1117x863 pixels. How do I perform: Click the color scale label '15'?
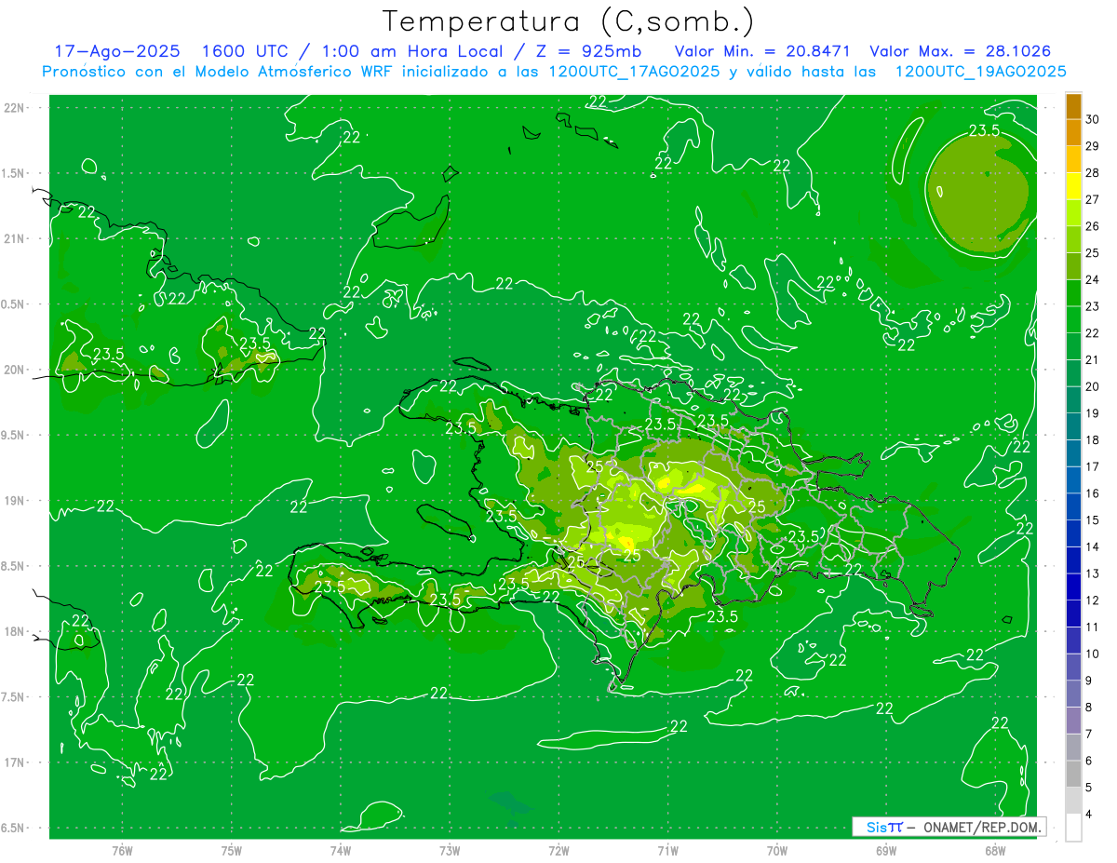pos(1093,519)
